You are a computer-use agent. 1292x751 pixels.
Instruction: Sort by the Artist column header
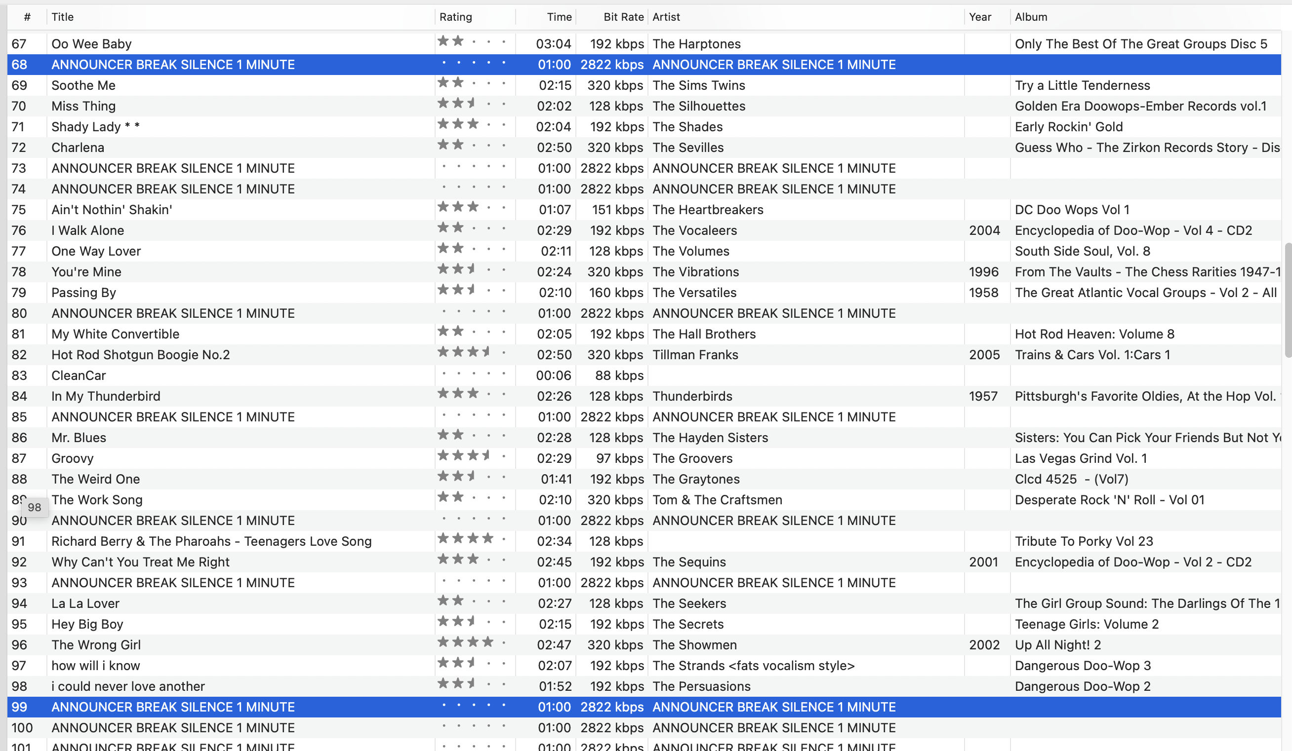[666, 17]
